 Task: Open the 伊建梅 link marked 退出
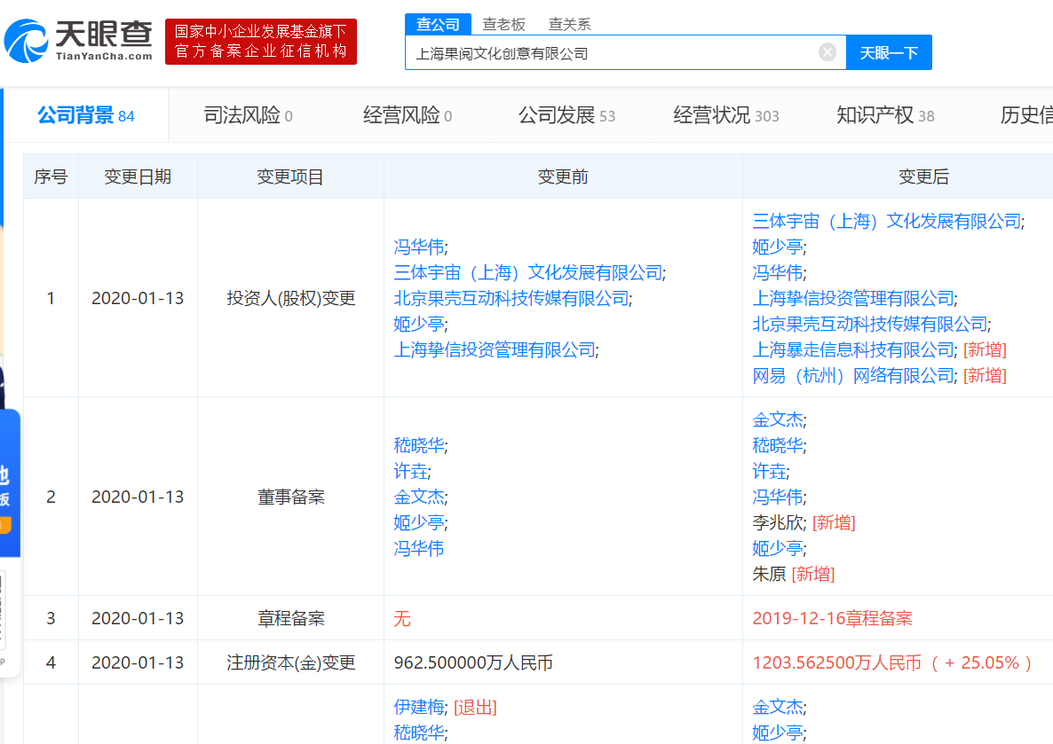tap(419, 707)
